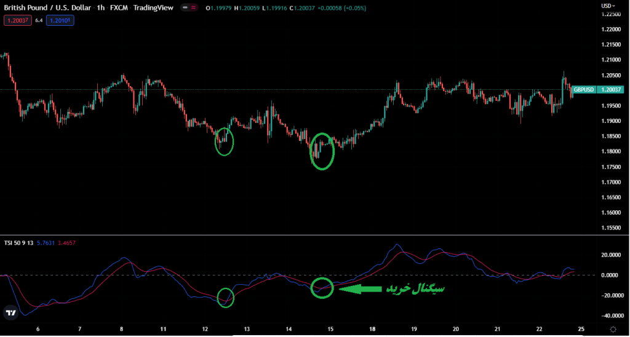This screenshot has height=337, width=630.
Task: Click the date label 18 on time axis
Action: tap(372, 329)
